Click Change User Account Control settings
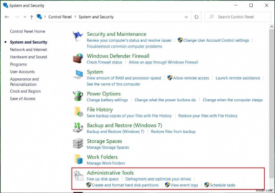275x193 pixels. coord(216,40)
